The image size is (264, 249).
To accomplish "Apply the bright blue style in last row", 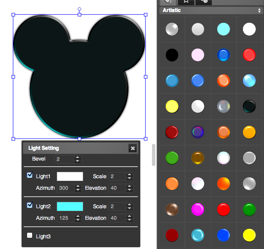I will coord(223,235).
